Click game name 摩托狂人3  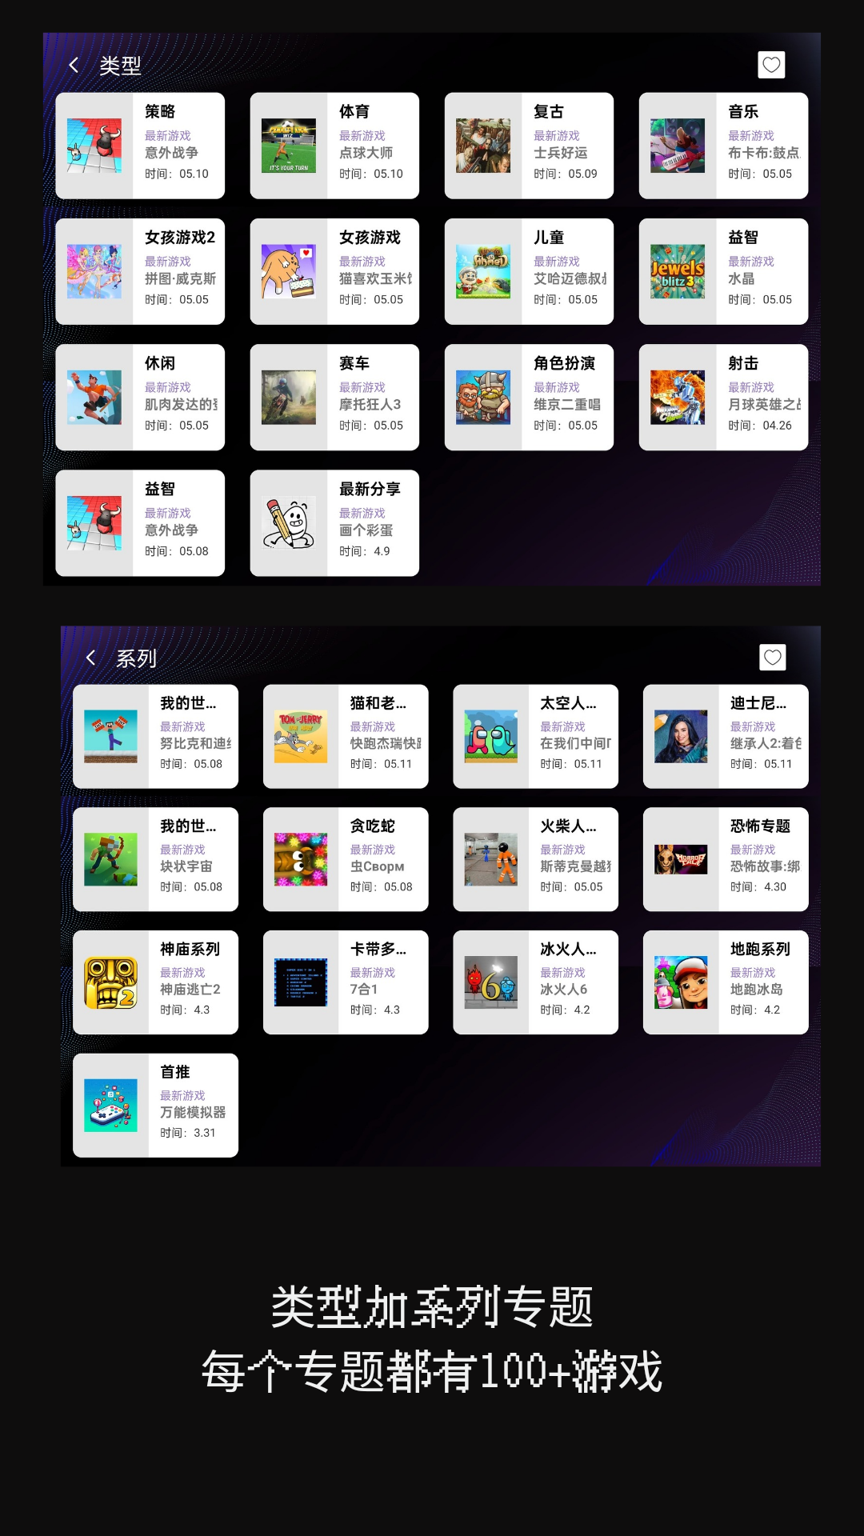(370, 405)
